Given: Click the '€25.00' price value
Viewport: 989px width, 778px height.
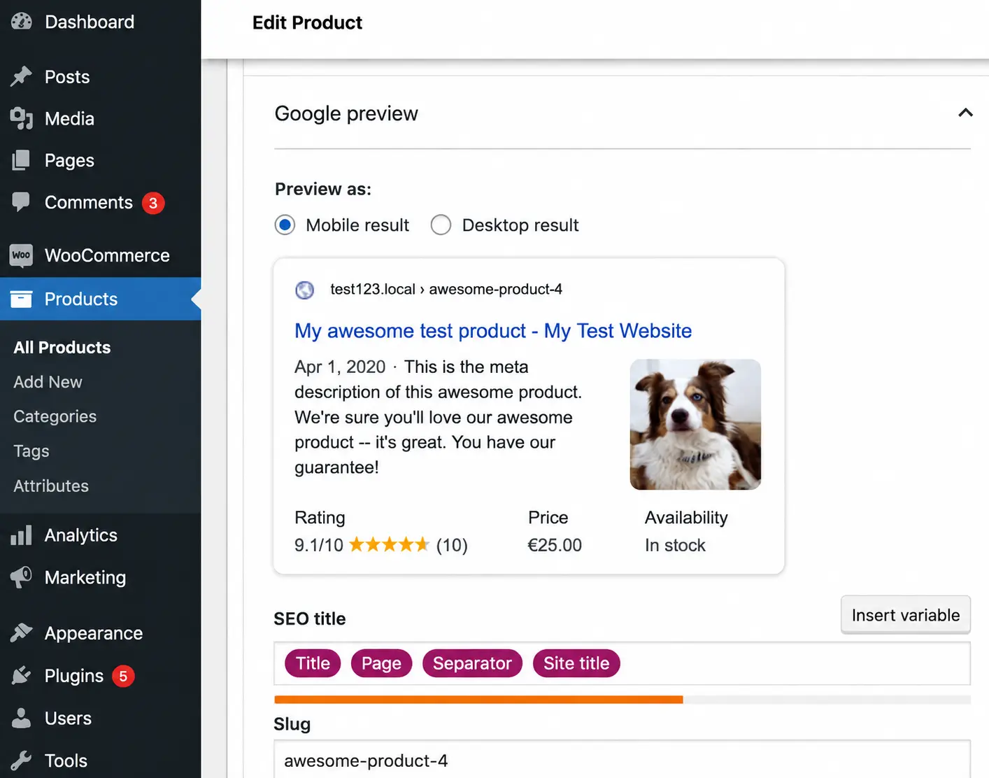Looking at the screenshot, I should (x=555, y=545).
